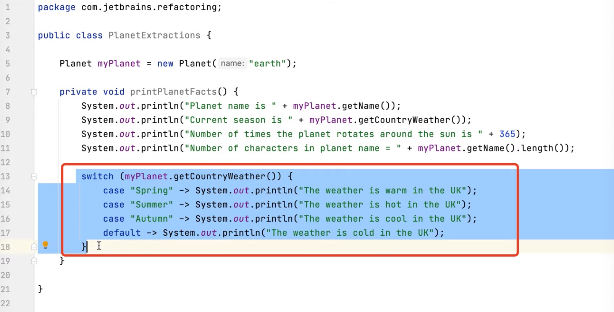Click getCountryWeather() in the switch statement

point(228,177)
